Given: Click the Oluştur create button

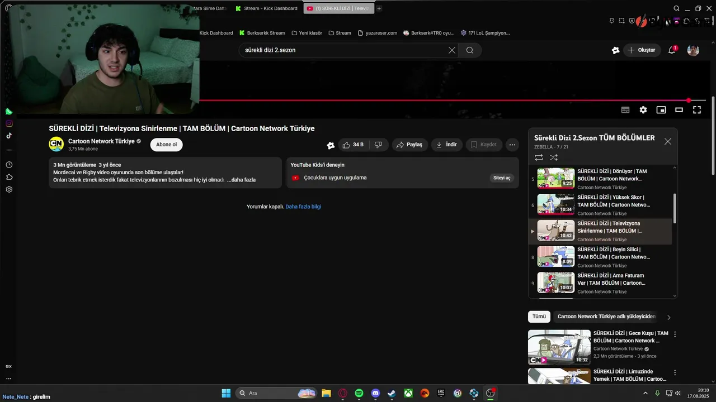Looking at the screenshot, I should tap(642, 50).
